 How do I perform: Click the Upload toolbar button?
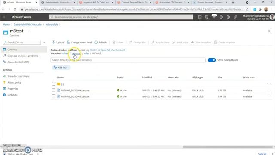coord(58,43)
